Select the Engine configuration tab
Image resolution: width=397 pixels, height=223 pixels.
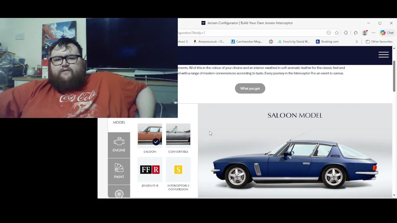pos(119,145)
